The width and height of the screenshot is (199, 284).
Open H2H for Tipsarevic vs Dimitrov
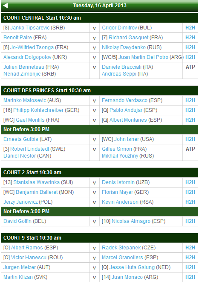pyautogui.click(x=190, y=28)
